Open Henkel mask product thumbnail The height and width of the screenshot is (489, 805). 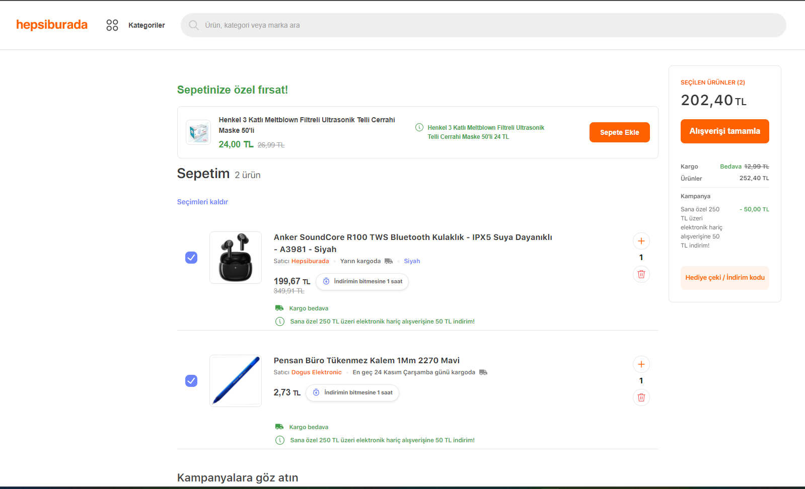[x=198, y=132]
